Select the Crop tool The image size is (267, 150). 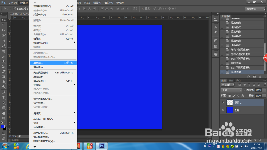point(3,41)
